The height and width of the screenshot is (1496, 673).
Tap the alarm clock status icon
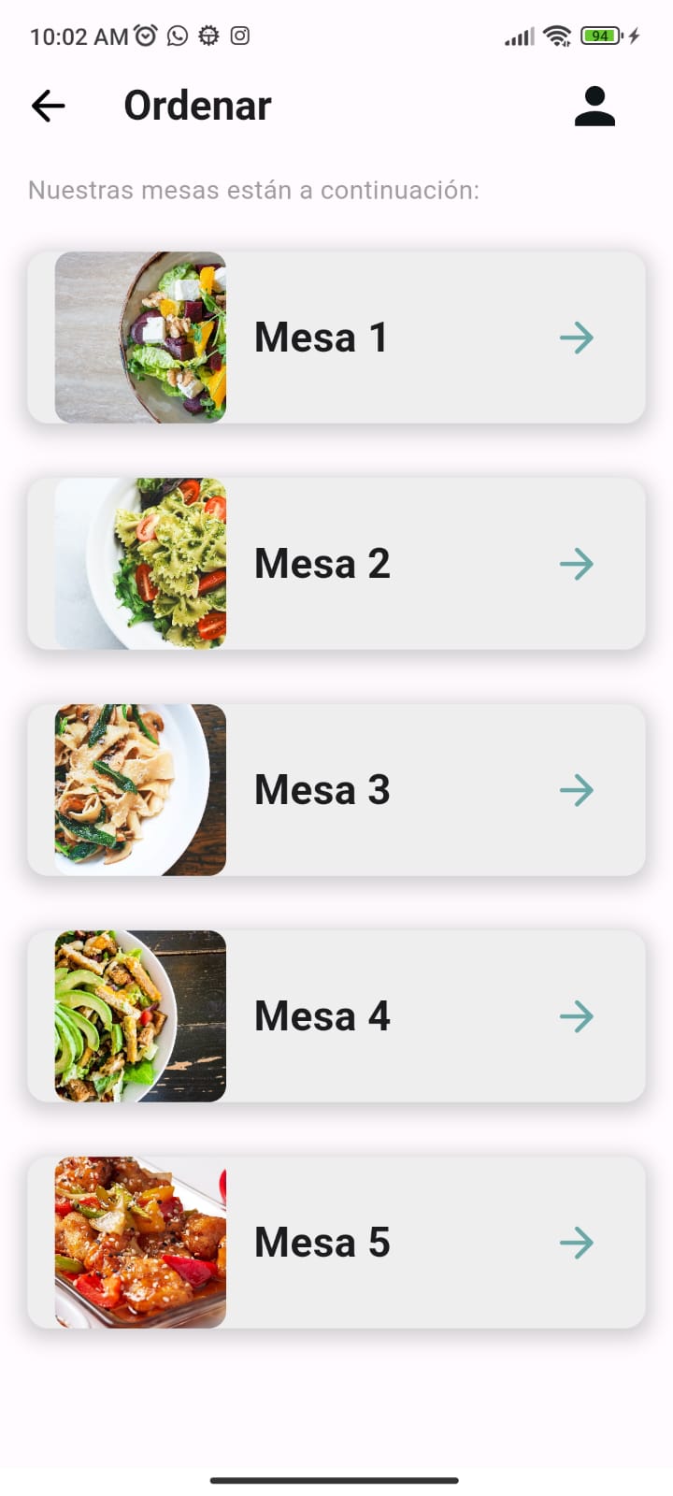point(146,36)
